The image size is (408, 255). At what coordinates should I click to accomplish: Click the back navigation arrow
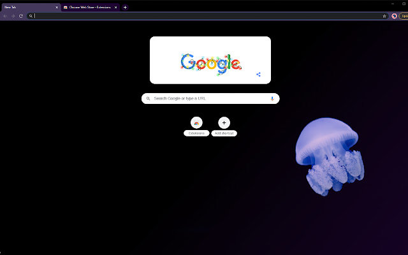tap(5, 16)
